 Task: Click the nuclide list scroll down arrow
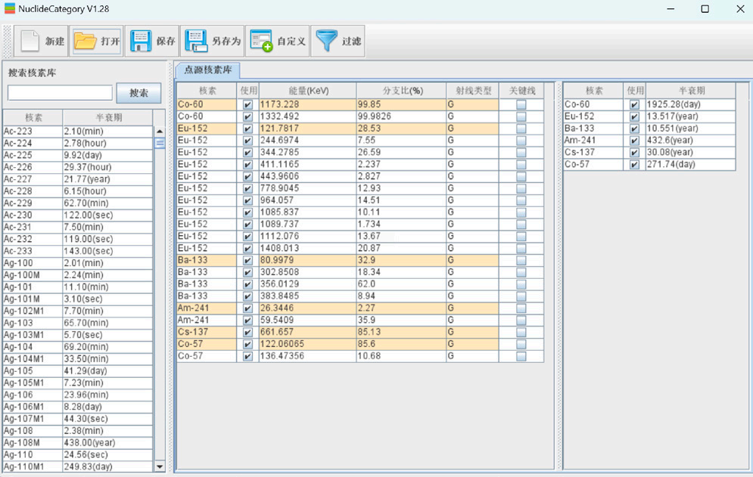[160, 466]
